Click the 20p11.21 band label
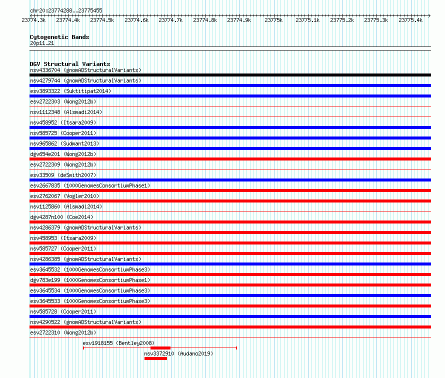Image resolution: width=445 pixels, height=378 pixels. (x=42, y=43)
